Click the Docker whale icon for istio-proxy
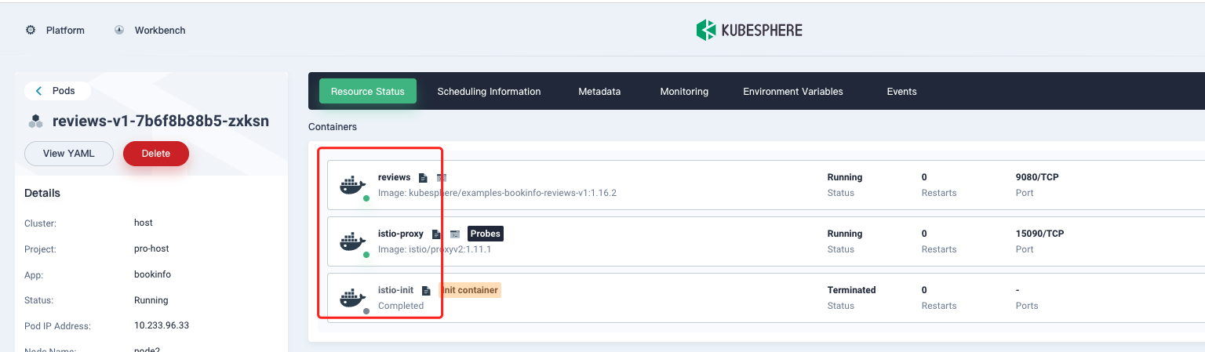This screenshot has height=352, width=1205. (352, 241)
